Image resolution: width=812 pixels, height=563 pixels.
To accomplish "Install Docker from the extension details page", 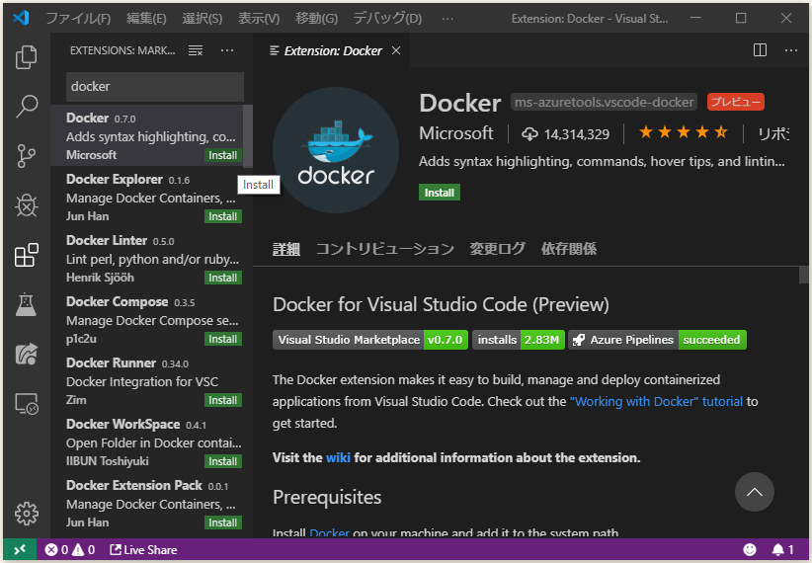I will [x=440, y=193].
